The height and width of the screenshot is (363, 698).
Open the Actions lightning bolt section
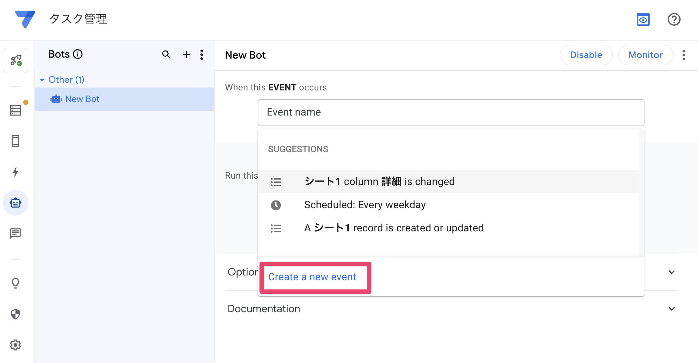point(15,172)
